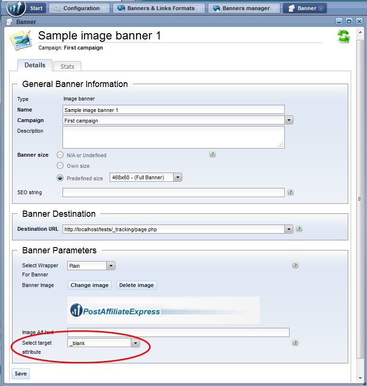This screenshot has width=367, height=386.
Task: Open the _blank target attribute dropdown
Action: pos(136,343)
